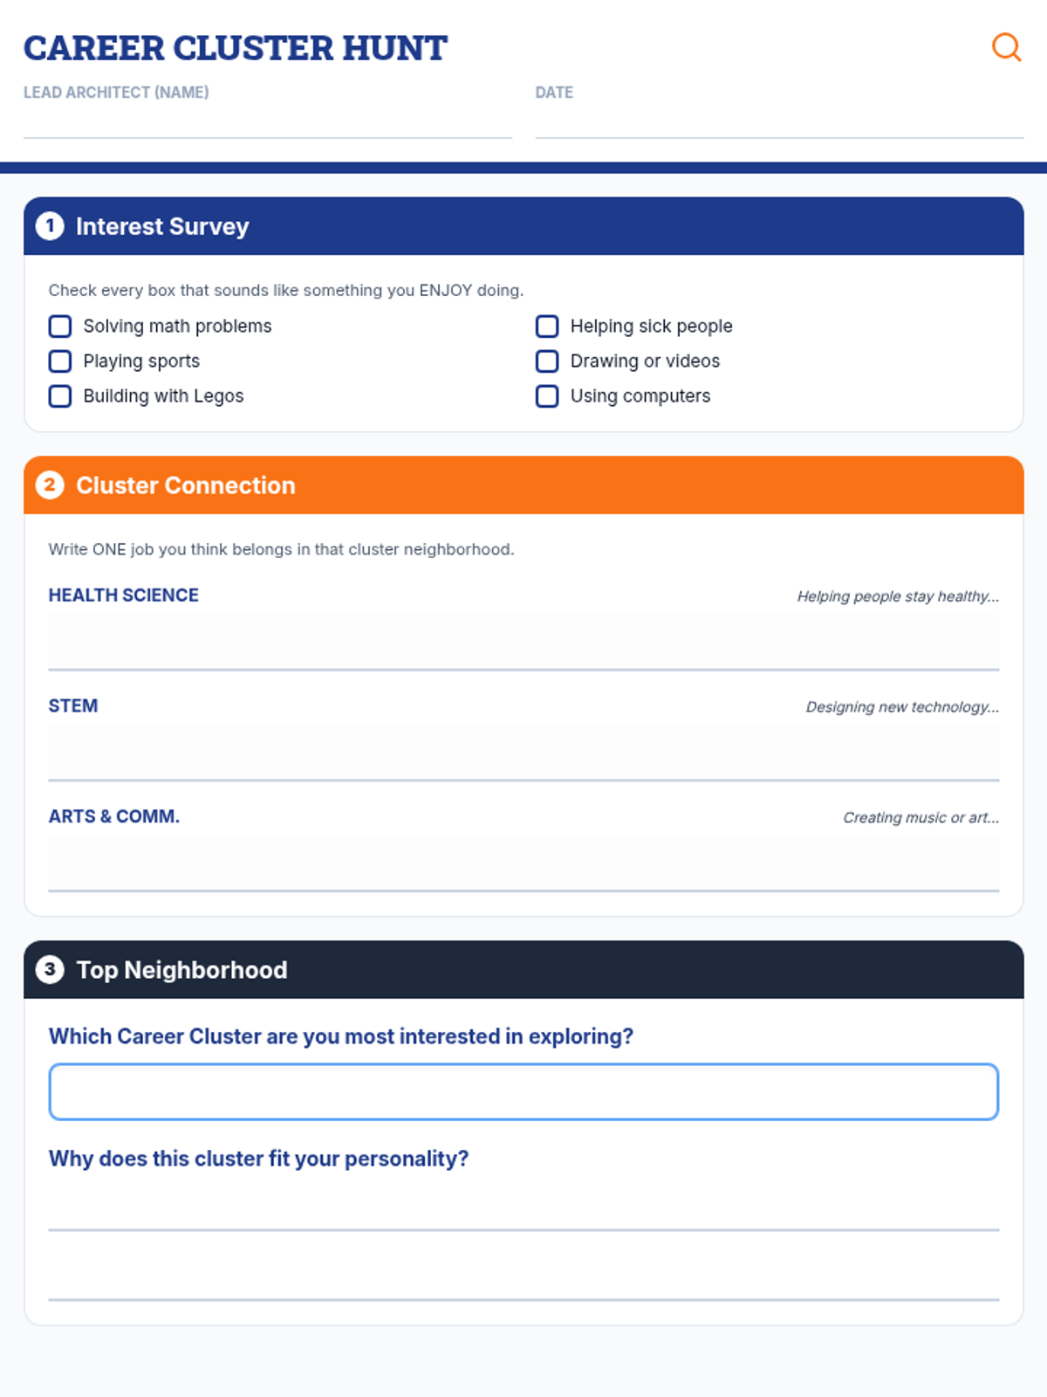
Task: Tick the Playing sports checkbox
Action: (x=60, y=361)
